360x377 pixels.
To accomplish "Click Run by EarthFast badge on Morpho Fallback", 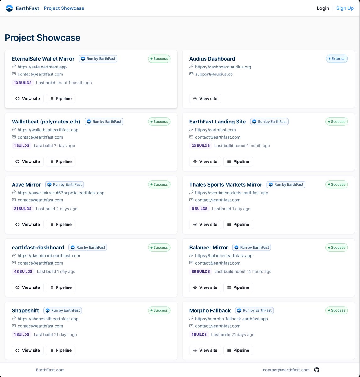I will click(x=254, y=310).
